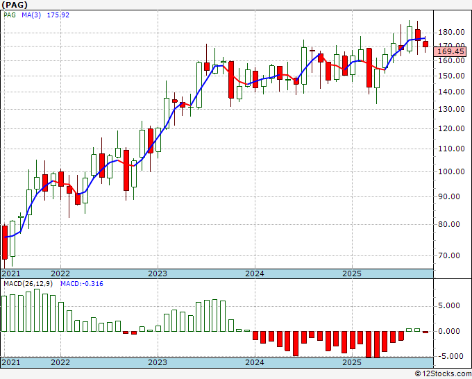
Task: Click the 130.00 price axis label
Action: click(x=452, y=109)
